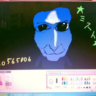Select the eraser tool in the paint panel

51,81
